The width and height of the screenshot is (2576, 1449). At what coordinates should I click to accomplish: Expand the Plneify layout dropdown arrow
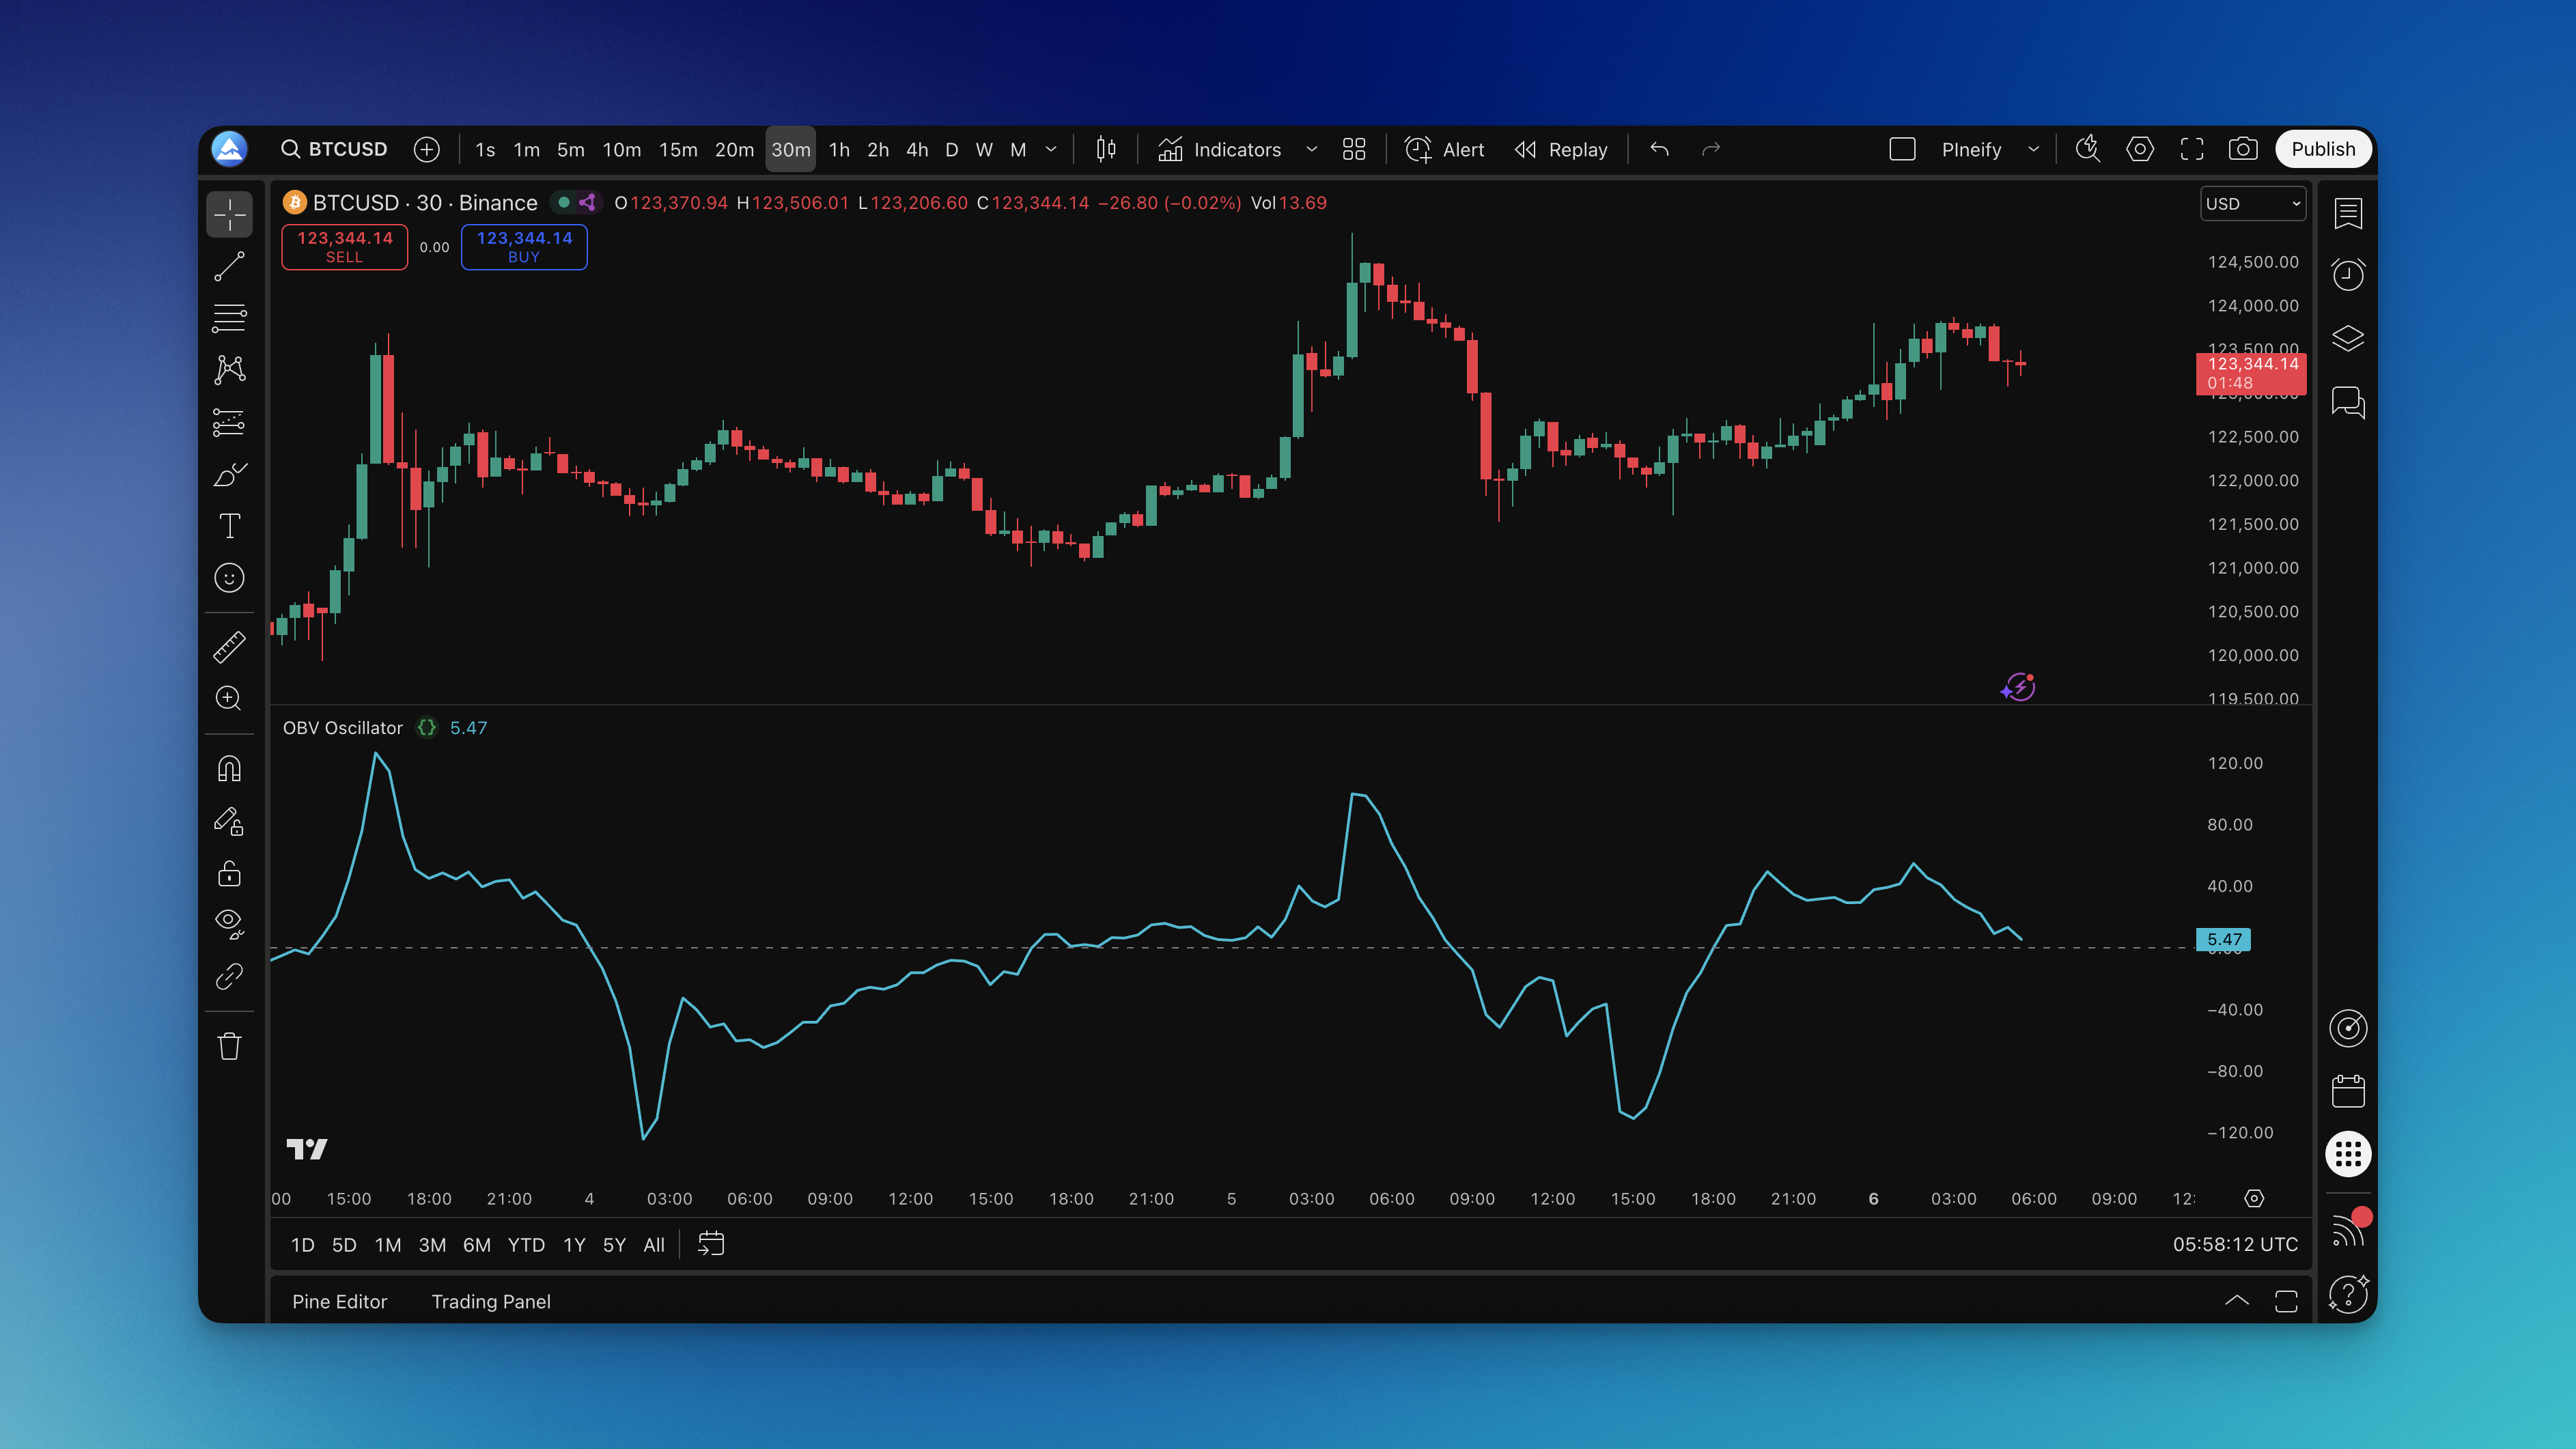pyautogui.click(x=2033, y=149)
